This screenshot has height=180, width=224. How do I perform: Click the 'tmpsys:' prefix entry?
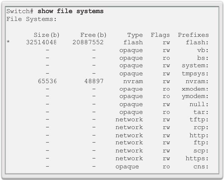point(195,74)
